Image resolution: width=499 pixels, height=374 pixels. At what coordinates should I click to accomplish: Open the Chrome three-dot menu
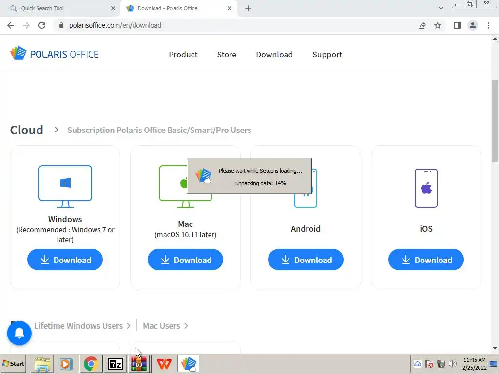point(488,25)
